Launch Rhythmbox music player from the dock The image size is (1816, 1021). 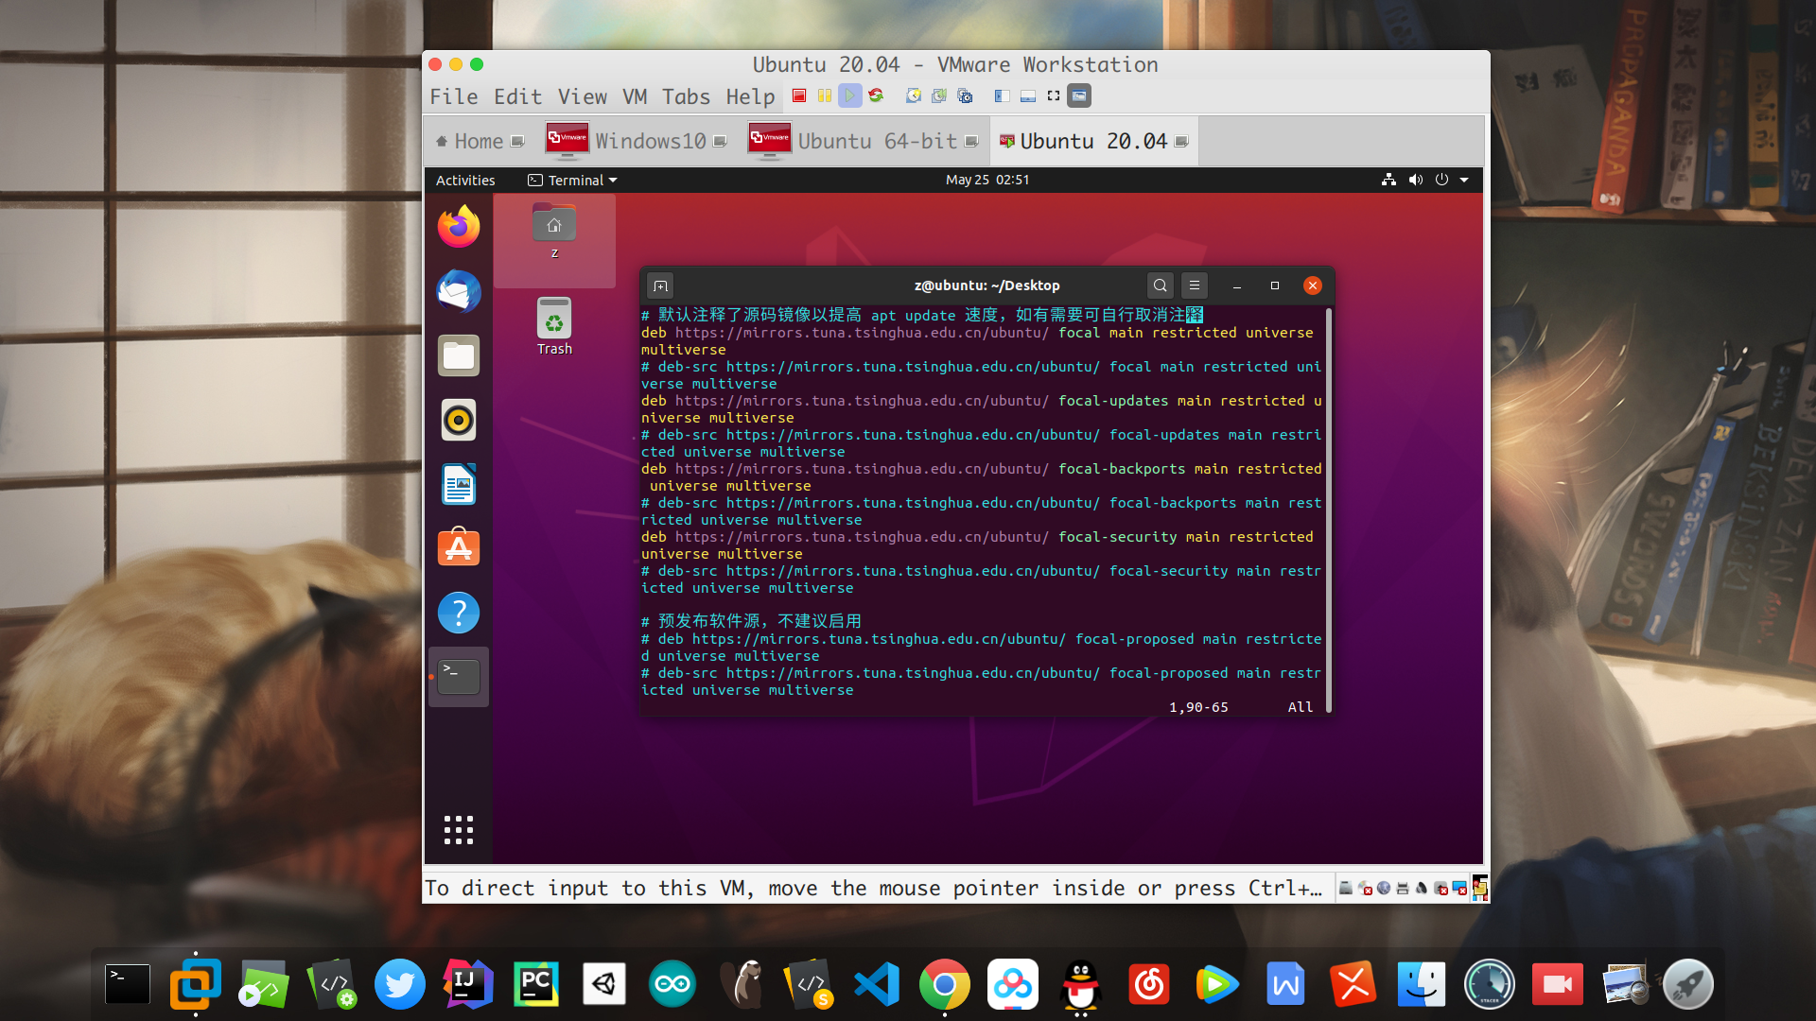pos(458,420)
